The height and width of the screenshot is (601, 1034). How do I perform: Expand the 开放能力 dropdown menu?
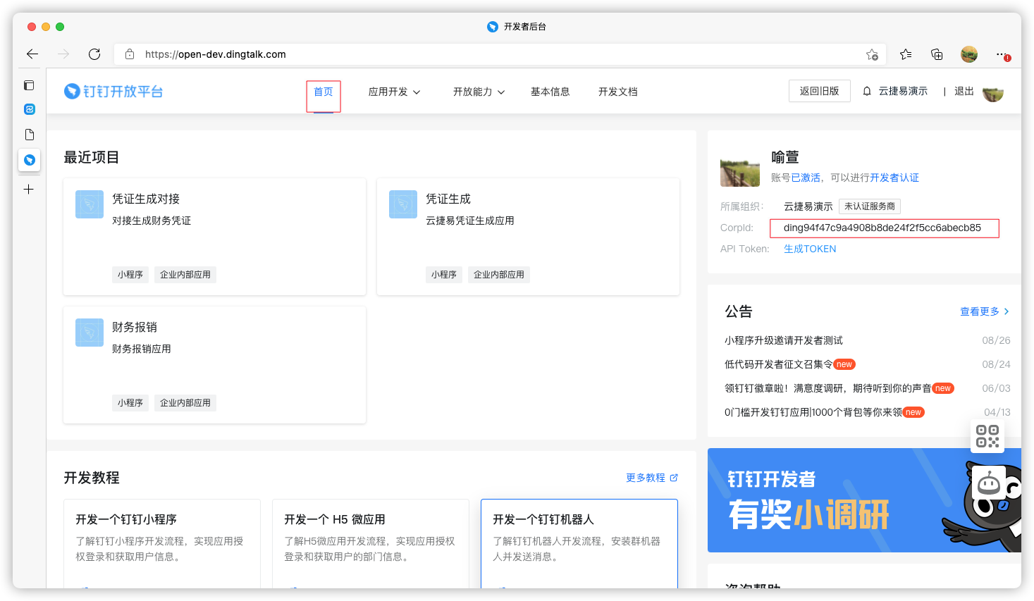click(479, 92)
